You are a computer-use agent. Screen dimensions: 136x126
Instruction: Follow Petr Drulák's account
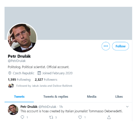coord(120,46)
